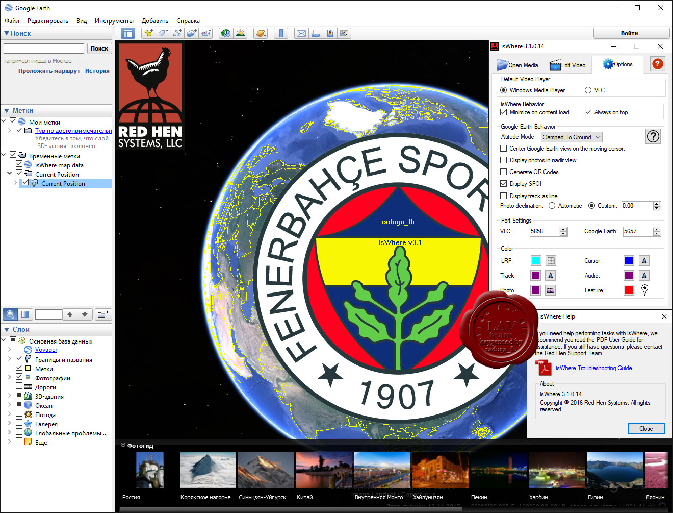Open the Инструменты menu
Screen dimensions: 673x513
[x=114, y=21]
